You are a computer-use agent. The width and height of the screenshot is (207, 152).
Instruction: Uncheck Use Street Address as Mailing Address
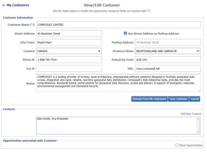[x=125, y=33]
